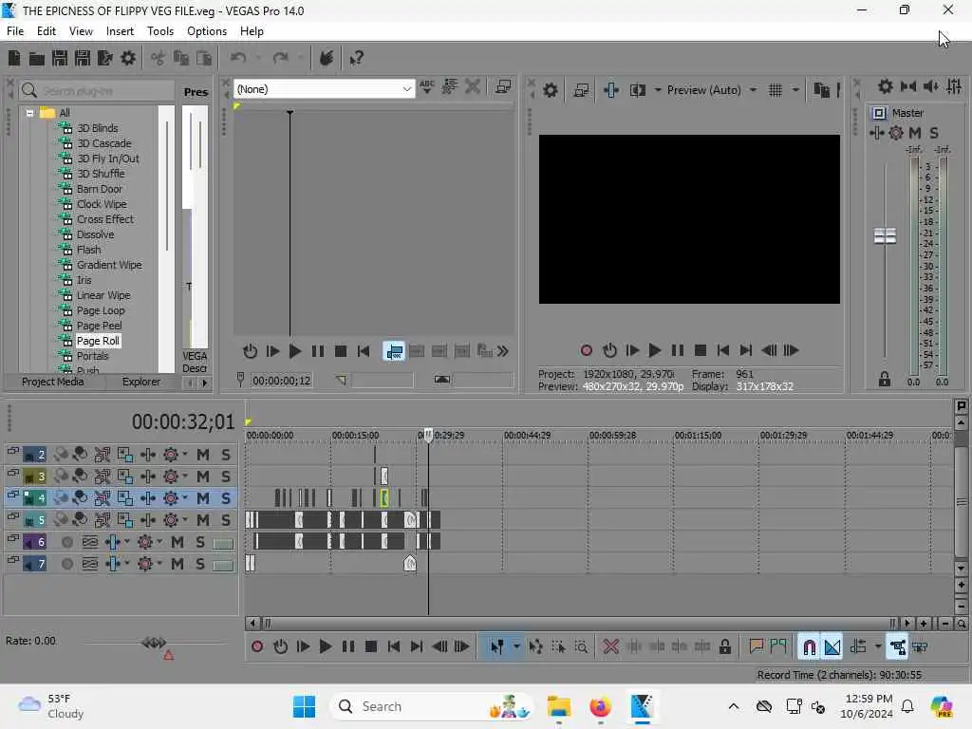Viewport: 972px width, 729px height.
Task: Stop timeline playback in the transport bar
Action: [371, 646]
